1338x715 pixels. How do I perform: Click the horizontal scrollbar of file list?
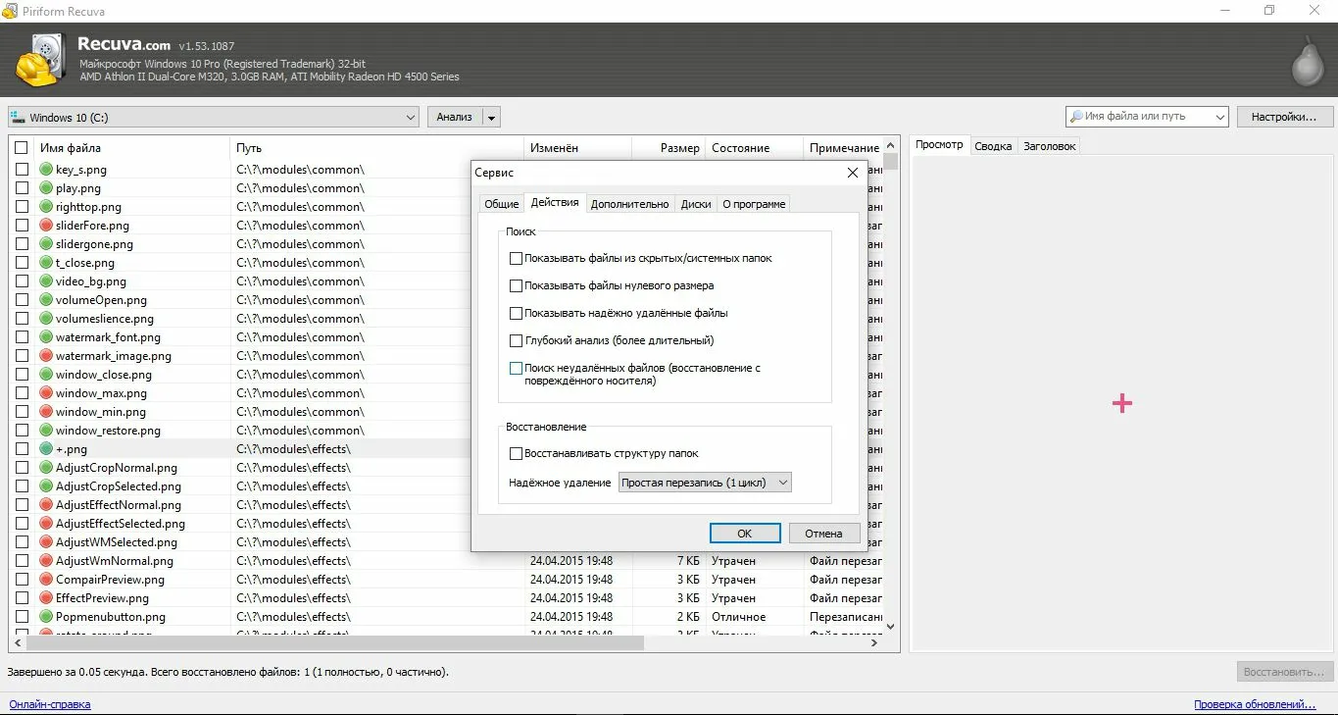[333, 643]
